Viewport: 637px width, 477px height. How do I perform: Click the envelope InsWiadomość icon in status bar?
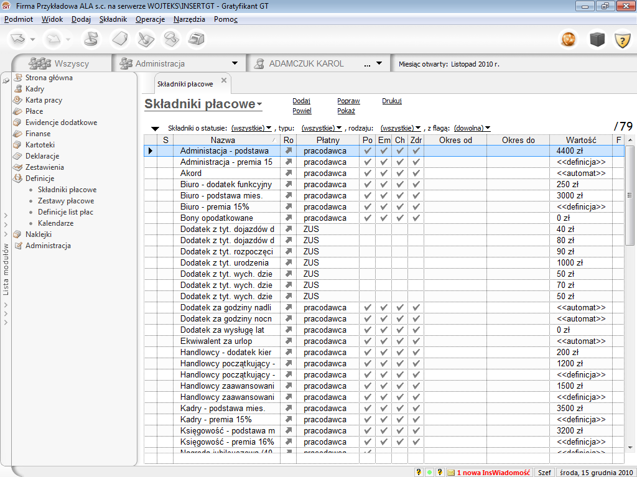tap(451, 473)
